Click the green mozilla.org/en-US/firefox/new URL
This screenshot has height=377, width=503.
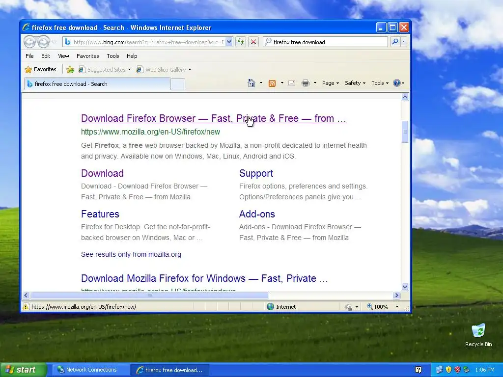(x=150, y=132)
